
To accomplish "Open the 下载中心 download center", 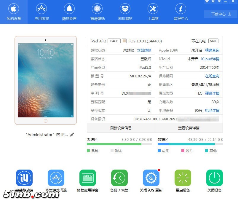I will tap(221, 14).
